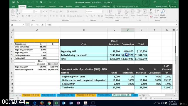Open the File menu
This screenshot has width=188, height=106.
(14, 6)
